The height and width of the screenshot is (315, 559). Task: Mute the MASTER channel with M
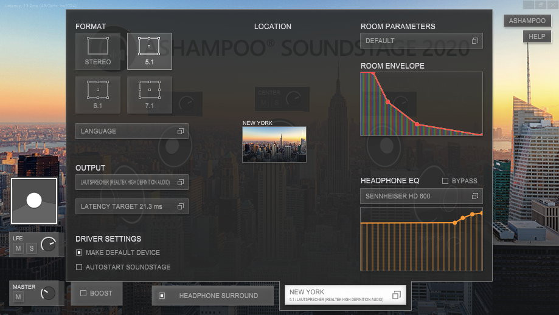pyautogui.click(x=18, y=297)
